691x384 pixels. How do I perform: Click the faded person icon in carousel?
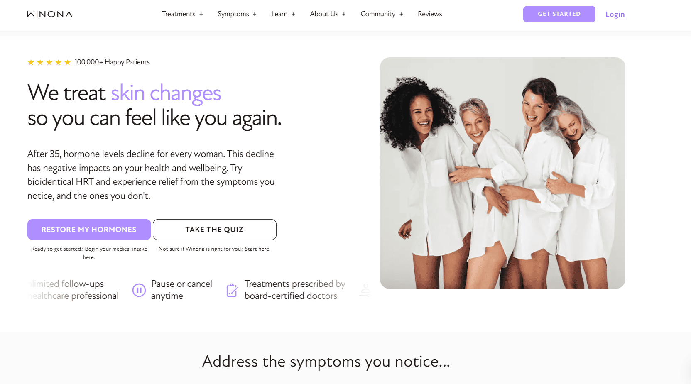coord(365,290)
